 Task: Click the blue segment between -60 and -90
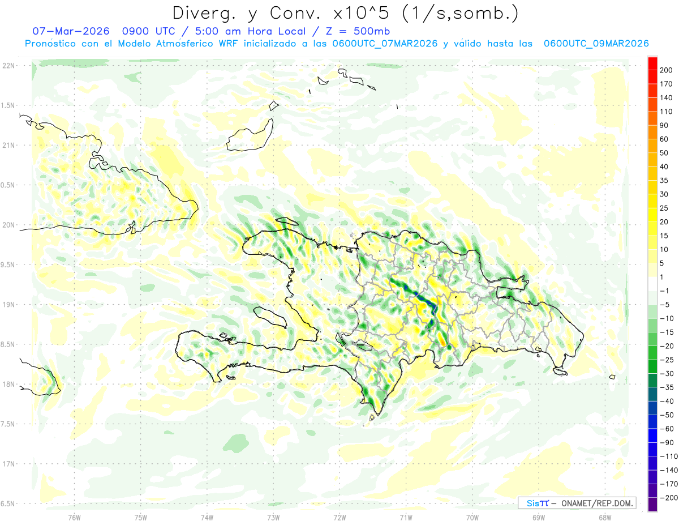tap(652, 436)
